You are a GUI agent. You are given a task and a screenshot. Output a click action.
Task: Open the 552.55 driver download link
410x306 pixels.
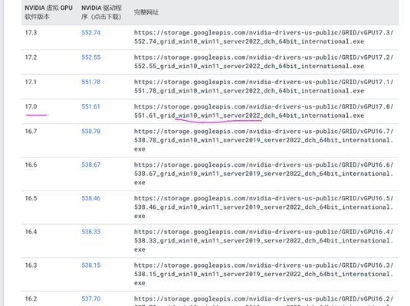tap(90, 57)
